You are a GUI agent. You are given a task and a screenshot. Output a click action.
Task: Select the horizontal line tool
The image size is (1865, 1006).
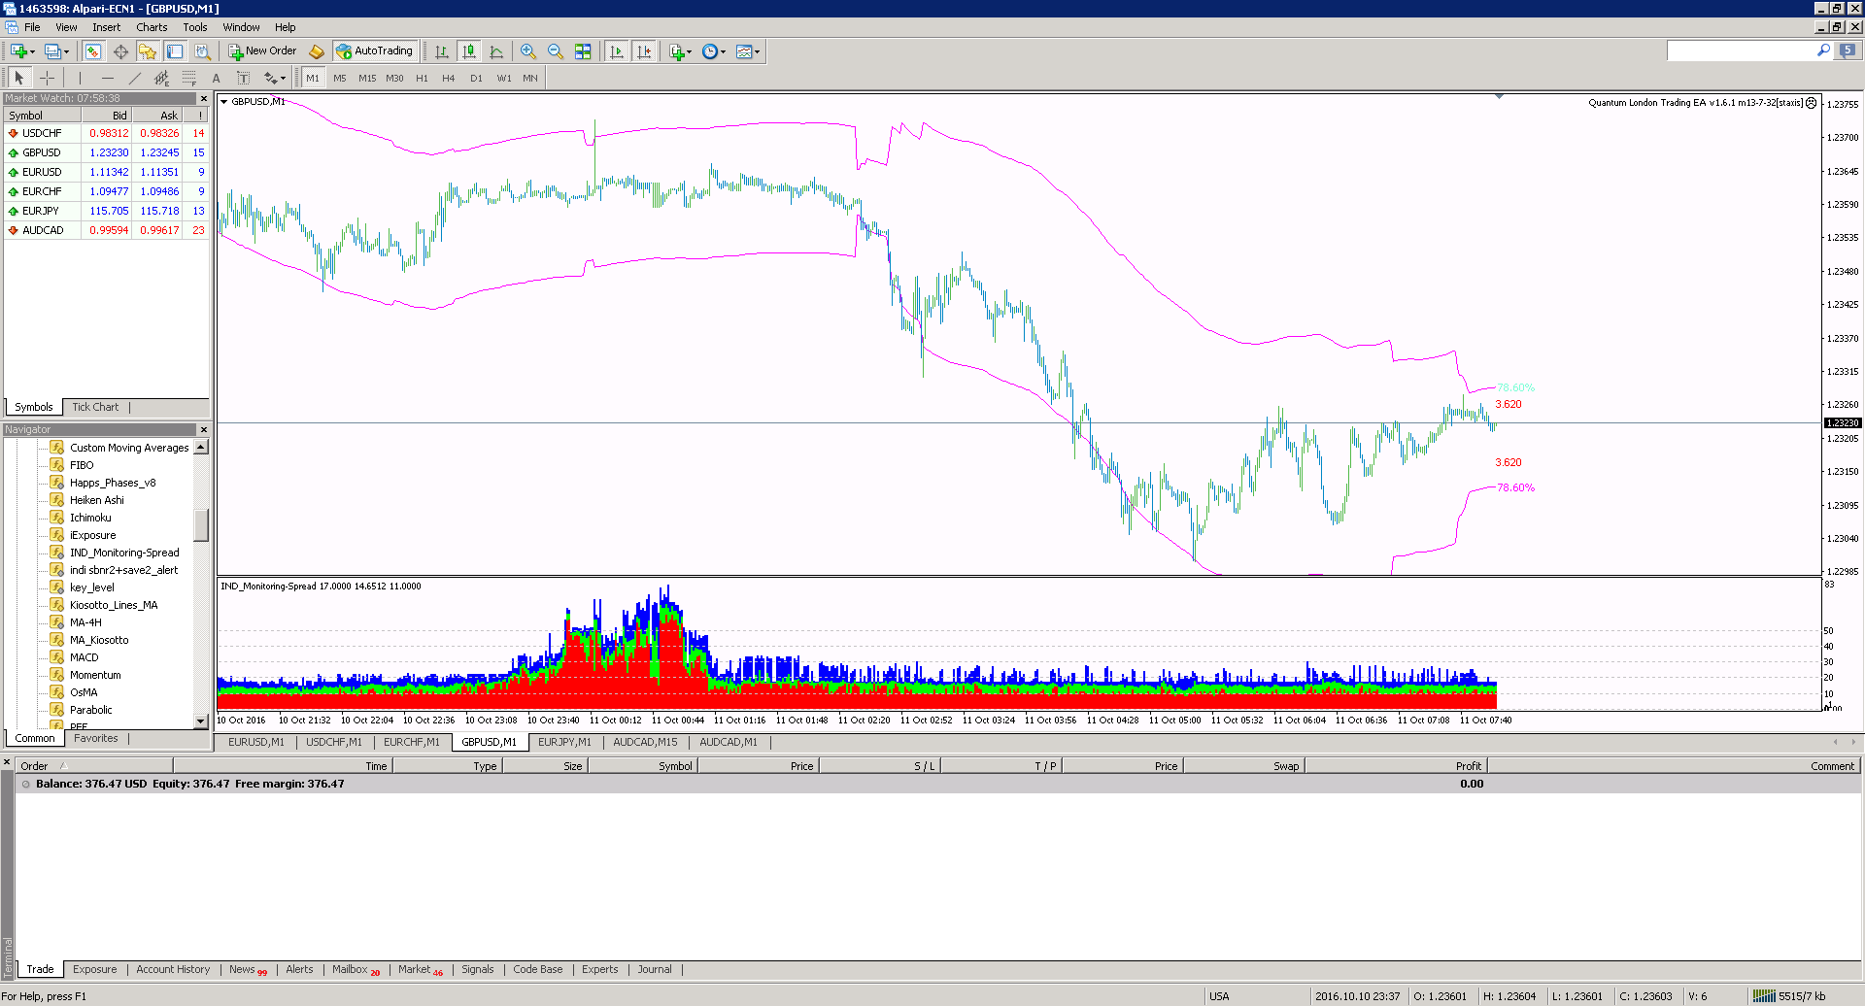(107, 78)
